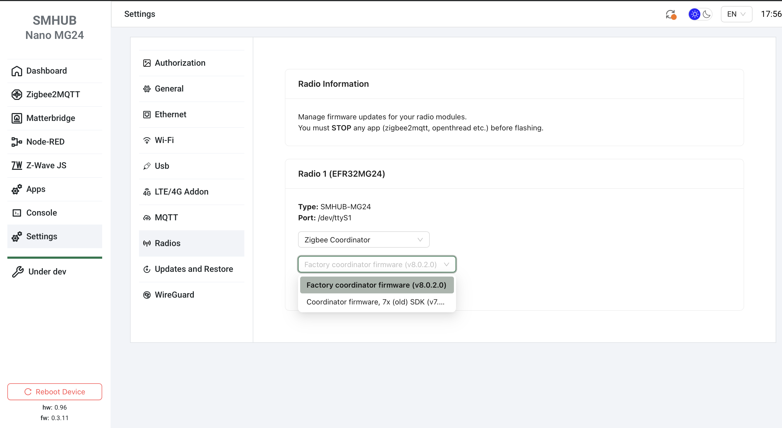782x428 pixels.
Task: Click the LTE/4G Addon icon
Action: pos(147,192)
